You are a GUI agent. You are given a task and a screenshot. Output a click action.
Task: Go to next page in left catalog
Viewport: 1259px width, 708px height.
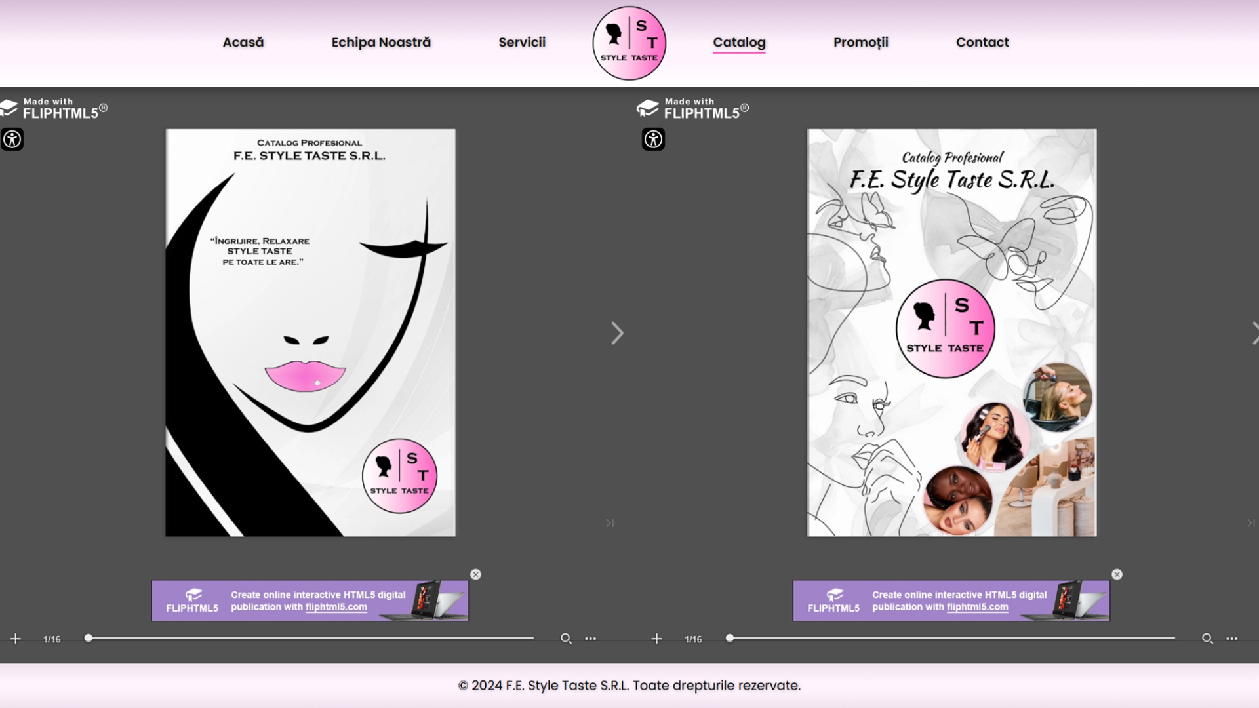pos(617,333)
